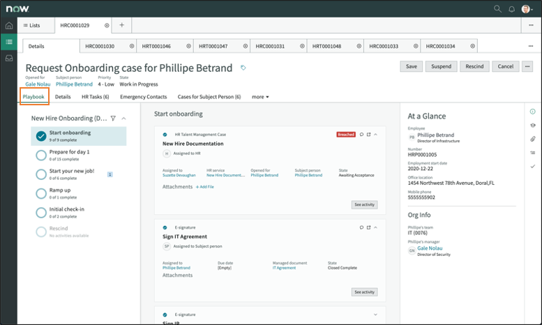See activity for Sign IT Agreement
The height and width of the screenshot is (325, 542).
pos(364,292)
